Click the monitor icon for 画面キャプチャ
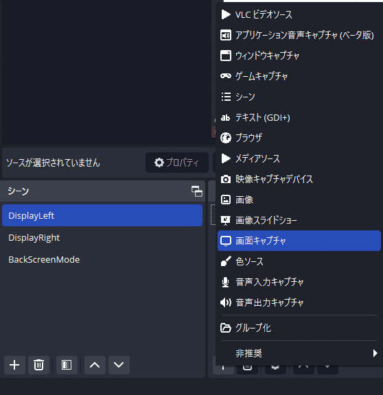Image resolution: width=383 pixels, height=395 pixels. coord(226,241)
